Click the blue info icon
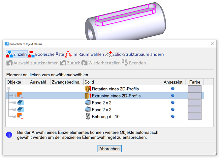Viewport: 219px width, 158px height. [x=10, y=135]
